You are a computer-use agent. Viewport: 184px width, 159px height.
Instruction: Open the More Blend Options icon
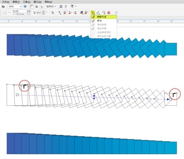pyautogui.click(x=93, y=13)
